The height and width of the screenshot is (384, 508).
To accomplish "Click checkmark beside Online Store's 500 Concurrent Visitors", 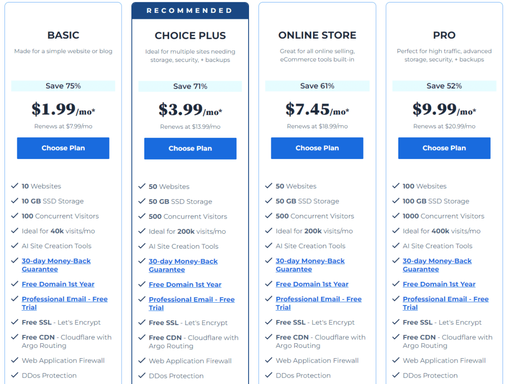I will point(269,216).
